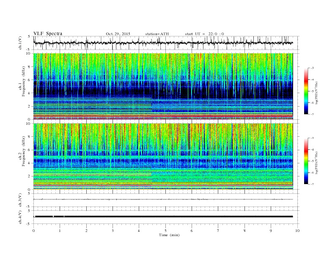Click the "-3" tick on the upper colorbar
Viewport: 335px width, 259px height.
[x=312, y=68]
